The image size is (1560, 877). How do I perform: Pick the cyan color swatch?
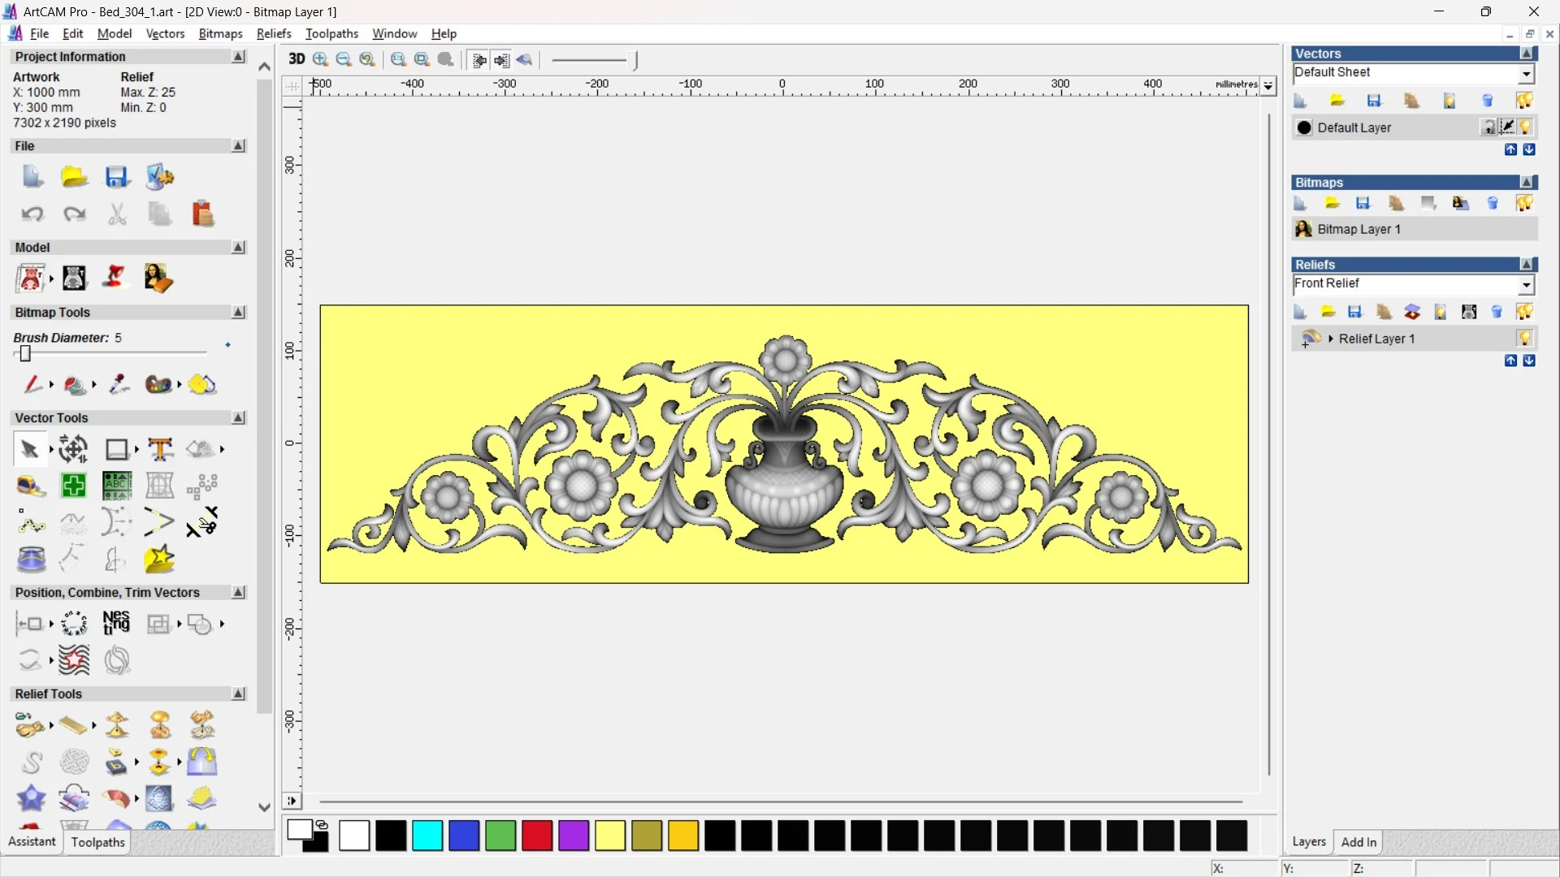tap(427, 836)
